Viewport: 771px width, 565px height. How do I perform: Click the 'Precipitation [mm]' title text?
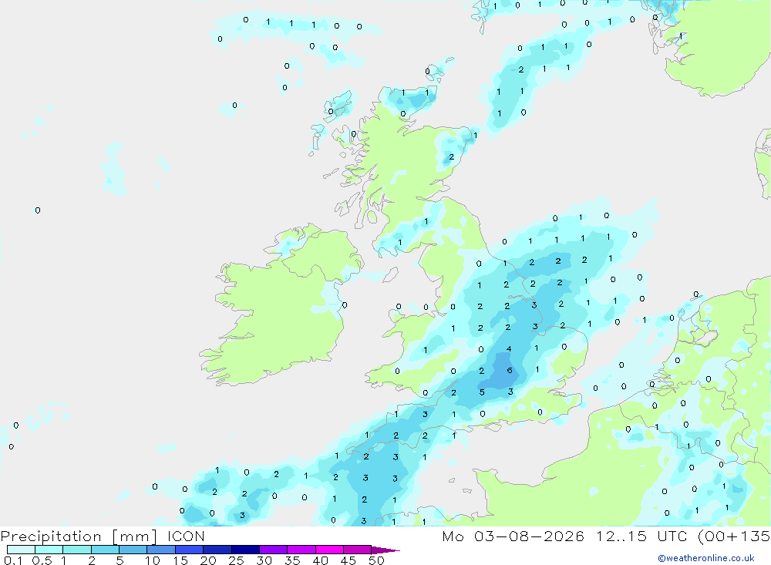click(x=79, y=536)
